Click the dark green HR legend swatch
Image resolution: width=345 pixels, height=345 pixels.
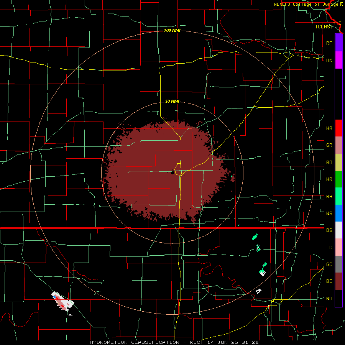[x=338, y=179]
